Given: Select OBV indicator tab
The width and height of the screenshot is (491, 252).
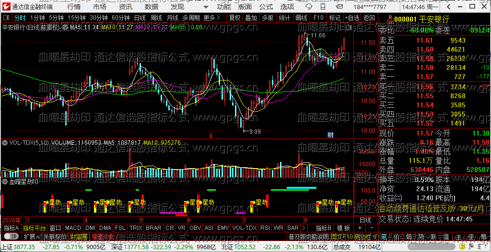Looking at the screenshot, I should (196, 228).
